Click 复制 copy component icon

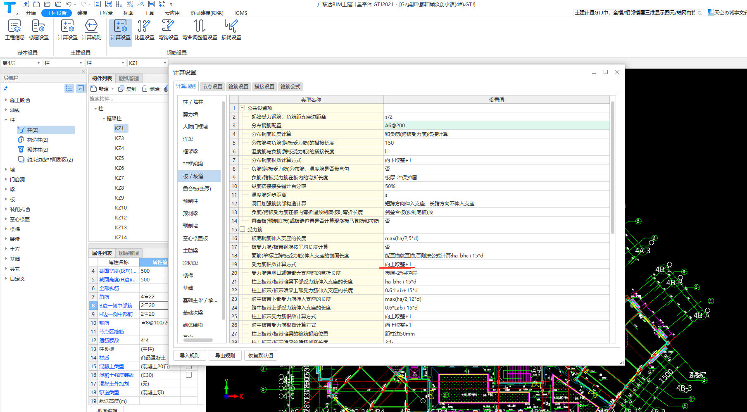pyautogui.click(x=121, y=89)
